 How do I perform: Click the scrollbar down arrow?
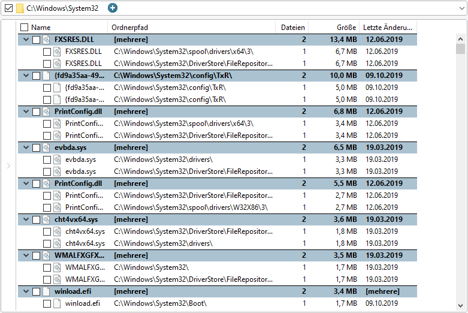460,306
